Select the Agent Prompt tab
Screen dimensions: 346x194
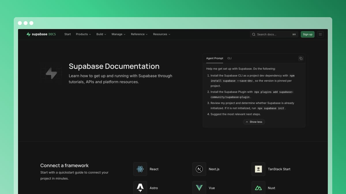coord(215,58)
